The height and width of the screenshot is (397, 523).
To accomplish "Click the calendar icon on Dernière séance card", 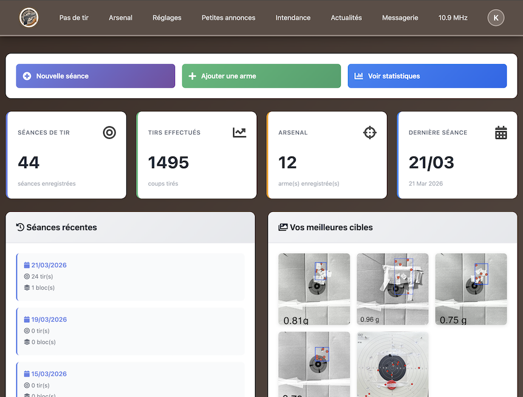I will (501, 133).
